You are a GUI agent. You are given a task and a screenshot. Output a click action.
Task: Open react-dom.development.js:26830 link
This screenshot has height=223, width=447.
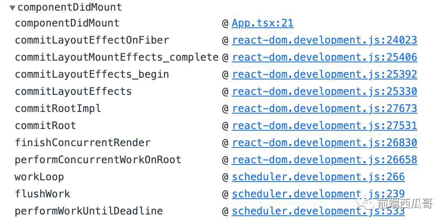[325, 143]
